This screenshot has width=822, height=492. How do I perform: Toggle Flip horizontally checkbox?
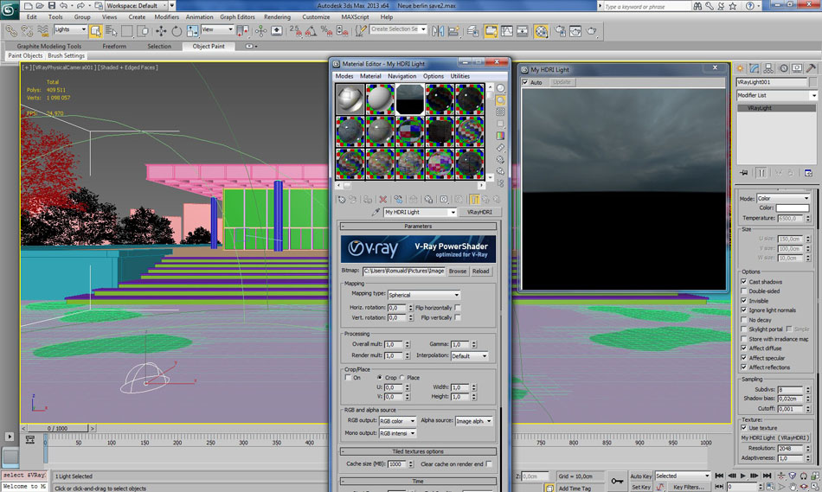(x=458, y=308)
